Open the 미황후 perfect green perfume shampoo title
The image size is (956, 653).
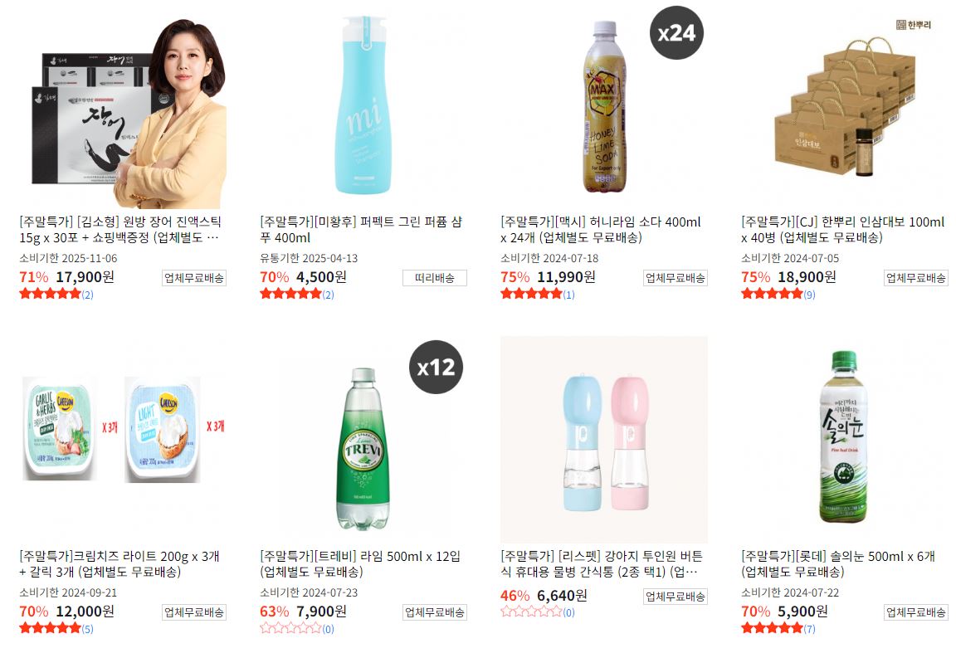coord(361,230)
